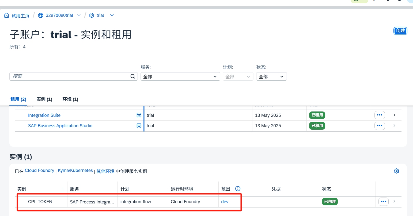The height and width of the screenshot is (216, 413).
Task: Switch to the 租用 (2) tab
Action: click(18, 99)
